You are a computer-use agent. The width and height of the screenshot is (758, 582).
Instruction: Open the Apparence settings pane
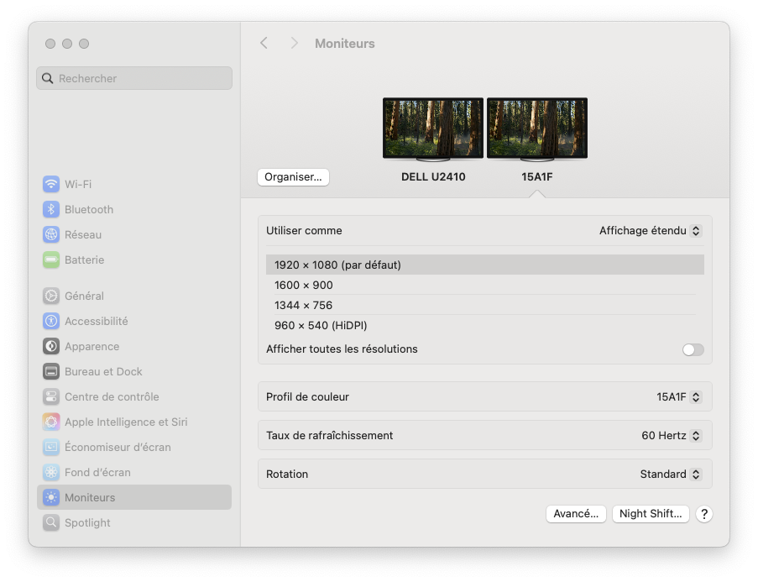pos(134,346)
